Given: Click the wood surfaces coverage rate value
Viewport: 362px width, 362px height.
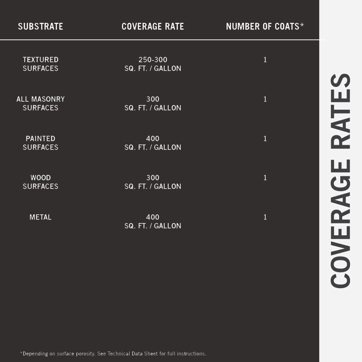Looking at the screenshot, I should pyautogui.click(x=153, y=182).
